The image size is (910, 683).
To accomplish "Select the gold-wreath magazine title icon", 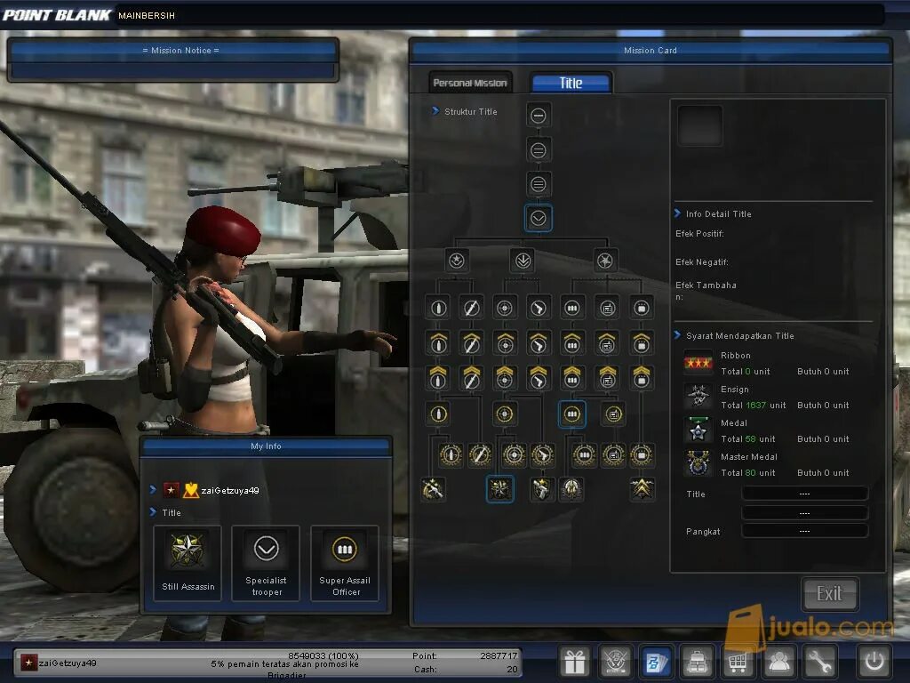I will tap(585, 455).
